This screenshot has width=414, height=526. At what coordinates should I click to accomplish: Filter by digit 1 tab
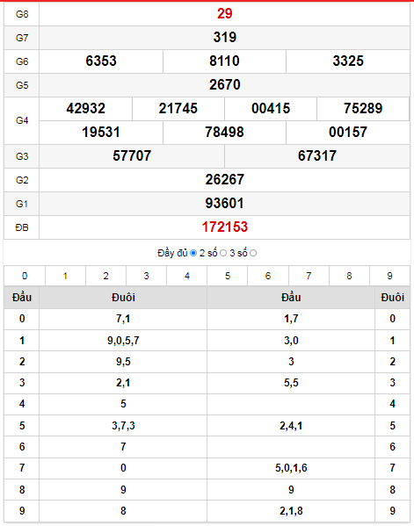coord(65,276)
